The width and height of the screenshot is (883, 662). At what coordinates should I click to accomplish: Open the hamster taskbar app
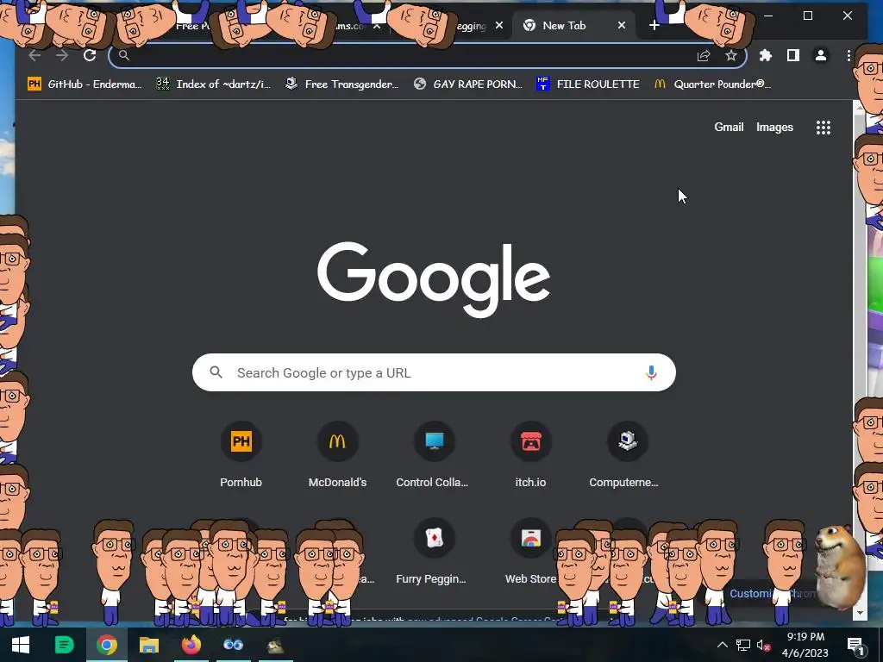tap(275, 645)
